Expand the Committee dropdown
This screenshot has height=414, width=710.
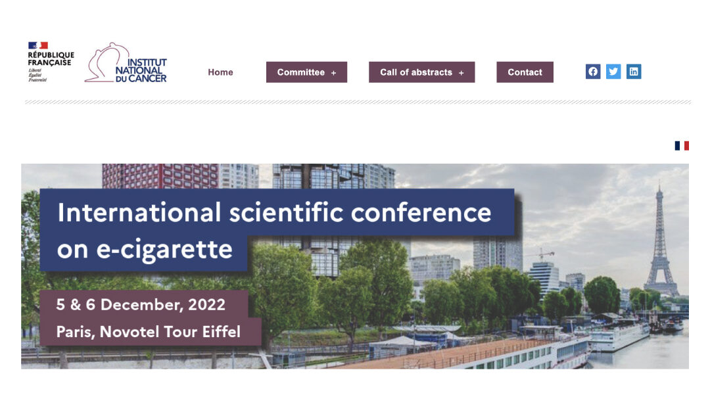click(306, 72)
